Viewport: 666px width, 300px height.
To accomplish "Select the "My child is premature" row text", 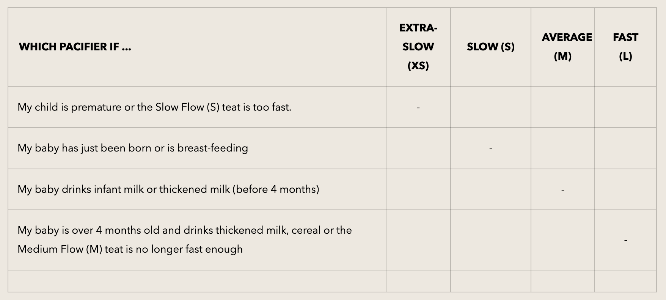I will [x=154, y=107].
